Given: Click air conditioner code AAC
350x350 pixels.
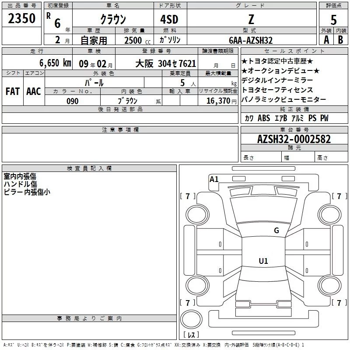Looking at the screenshot, I should (x=34, y=91).
